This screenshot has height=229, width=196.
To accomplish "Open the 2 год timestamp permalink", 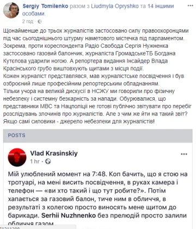I will (x=28, y=21).
